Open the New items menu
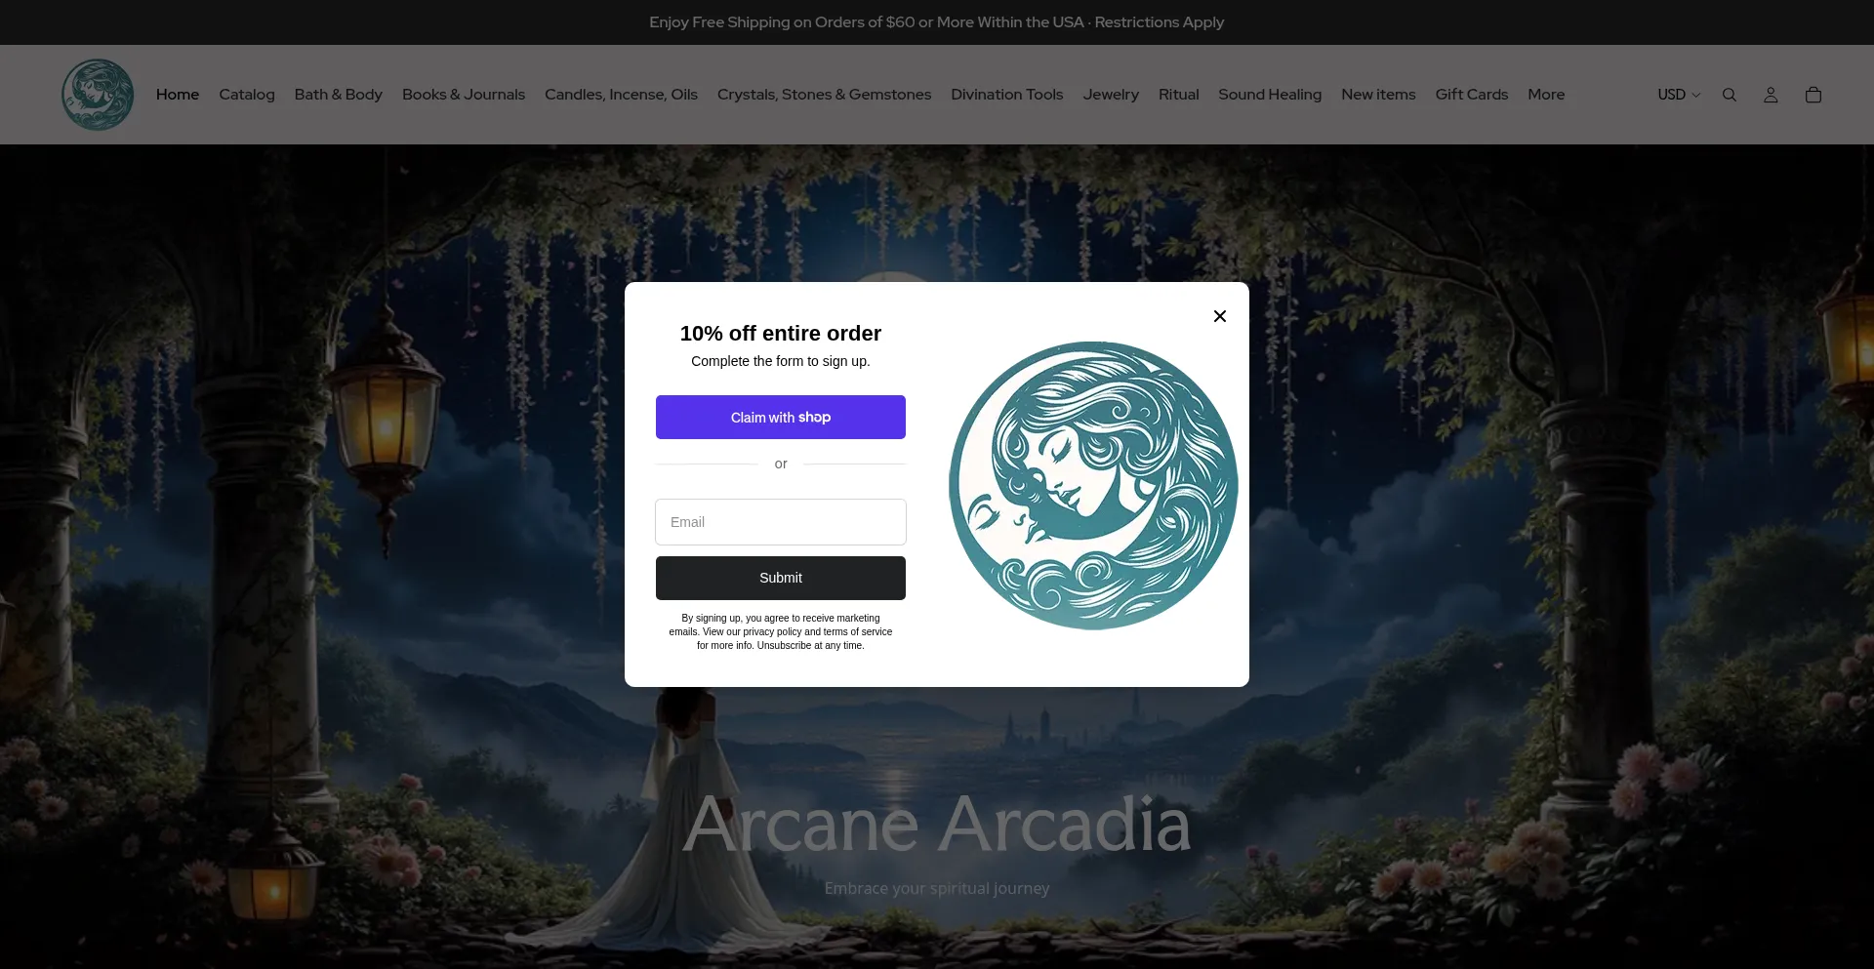1874x969 pixels. pyautogui.click(x=1378, y=95)
